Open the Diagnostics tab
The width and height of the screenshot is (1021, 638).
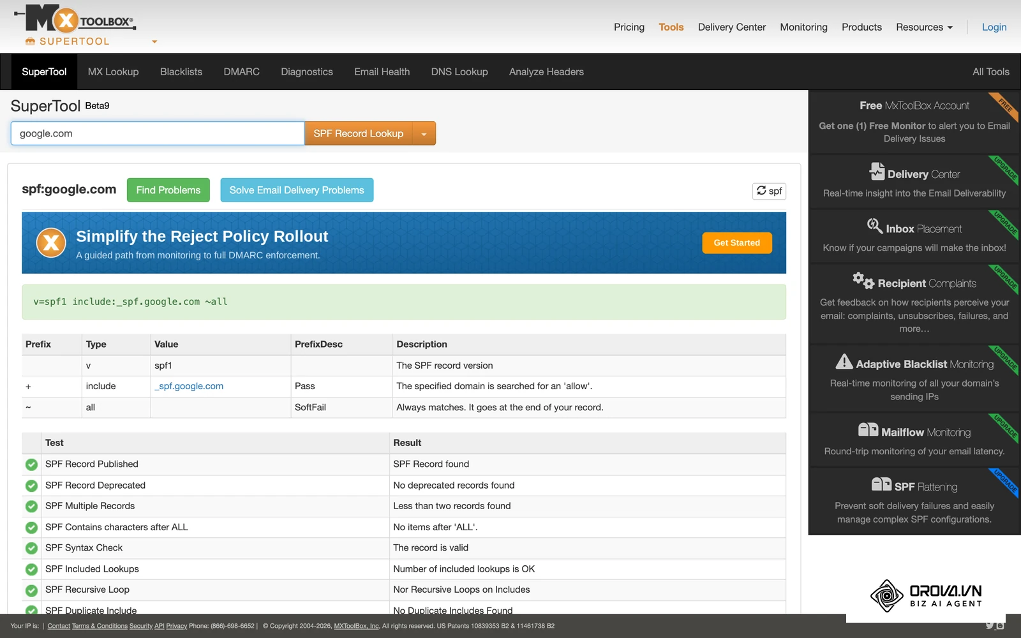(307, 71)
